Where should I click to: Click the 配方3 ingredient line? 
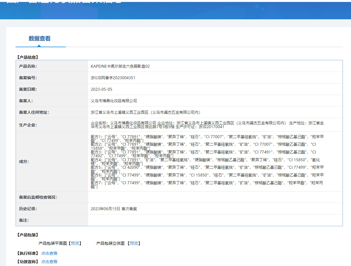coord(203,154)
